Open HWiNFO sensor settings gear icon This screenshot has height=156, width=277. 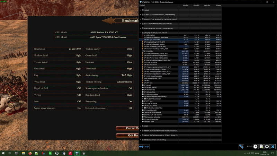[267, 146]
